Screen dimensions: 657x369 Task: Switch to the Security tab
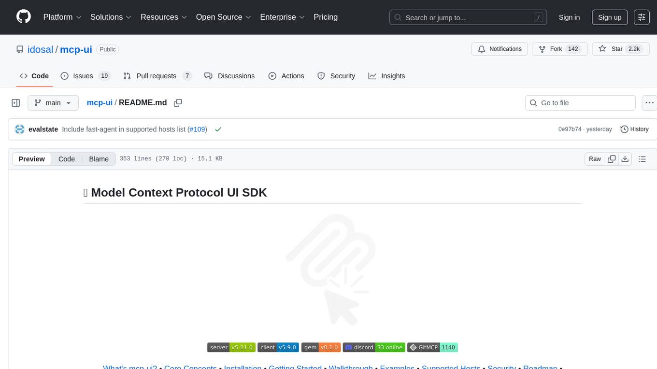tap(336, 76)
